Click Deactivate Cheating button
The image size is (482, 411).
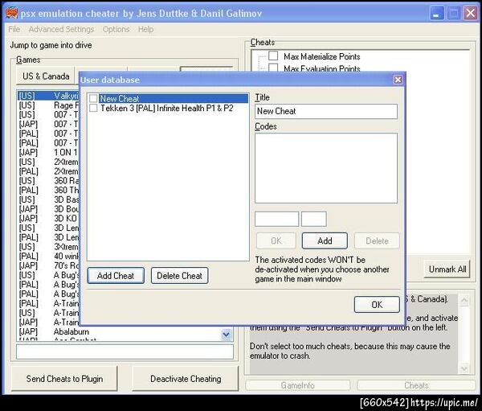(186, 379)
